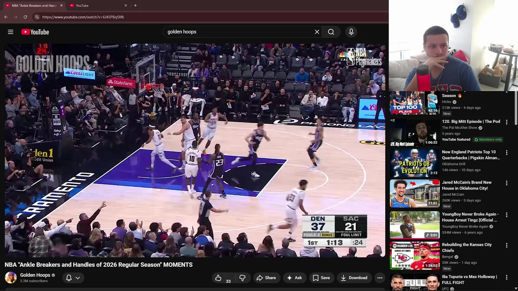Click the video player to pause
The width and height of the screenshot is (518, 291).
[195, 150]
